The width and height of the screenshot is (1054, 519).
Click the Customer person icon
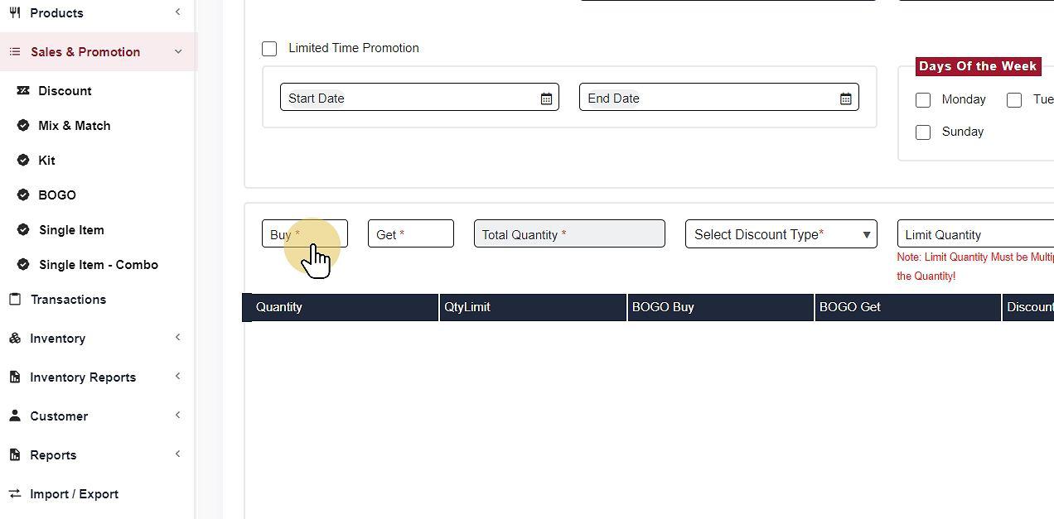click(15, 416)
